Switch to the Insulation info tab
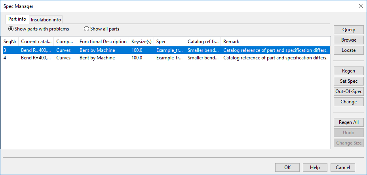The width and height of the screenshot is (367, 175). (x=46, y=20)
